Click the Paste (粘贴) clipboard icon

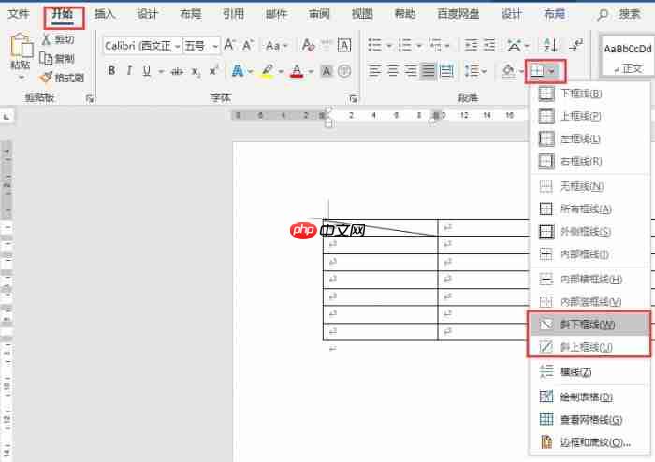coord(21,47)
